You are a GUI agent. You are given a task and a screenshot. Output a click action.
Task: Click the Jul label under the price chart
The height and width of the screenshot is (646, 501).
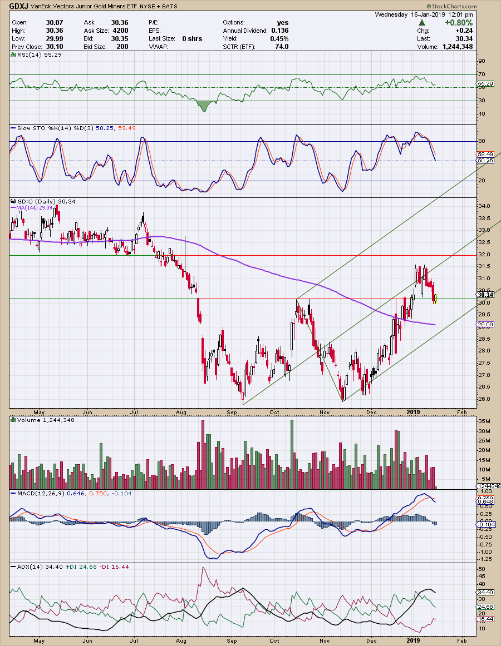(x=134, y=412)
